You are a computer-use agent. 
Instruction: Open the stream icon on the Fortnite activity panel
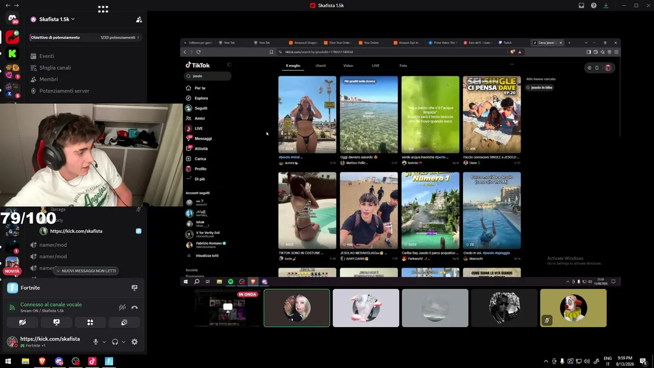coord(134,288)
